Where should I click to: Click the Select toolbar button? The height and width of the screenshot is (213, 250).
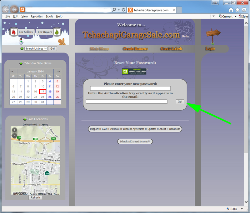243,16
